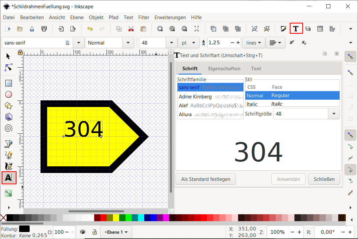Open the Text and Font dialog icon
The height and width of the screenshot is (239, 358).
(296, 29)
